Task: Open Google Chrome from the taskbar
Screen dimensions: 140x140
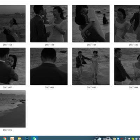Action: (x=5, y=139)
